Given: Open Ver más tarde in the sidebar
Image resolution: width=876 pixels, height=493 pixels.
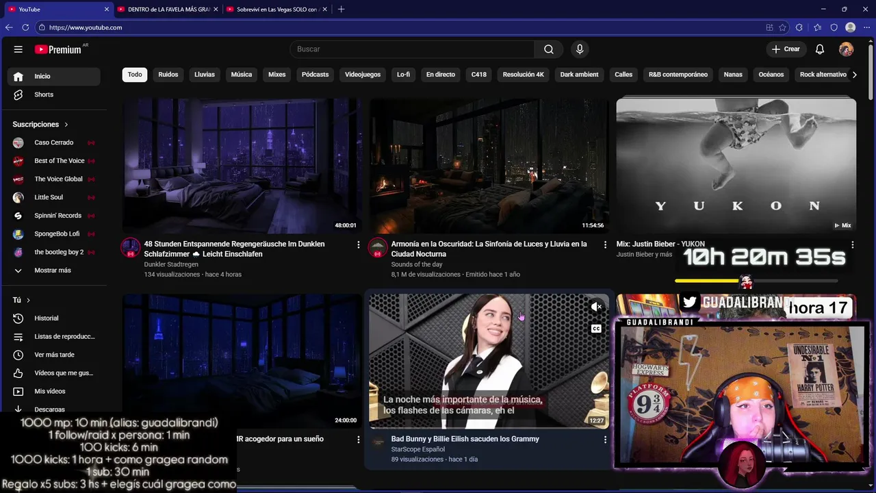Looking at the screenshot, I should [x=54, y=355].
